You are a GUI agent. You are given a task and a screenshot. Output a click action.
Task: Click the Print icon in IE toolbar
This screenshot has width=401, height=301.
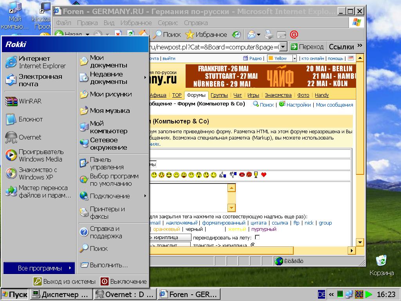[x=269, y=34]
